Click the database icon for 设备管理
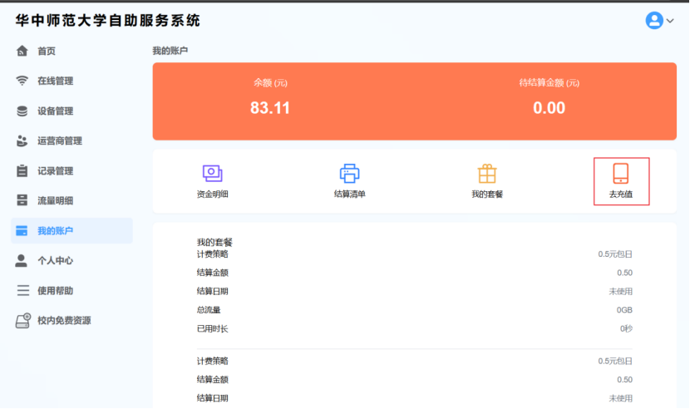This screenshot has height=409, width=690. [22, 111]
